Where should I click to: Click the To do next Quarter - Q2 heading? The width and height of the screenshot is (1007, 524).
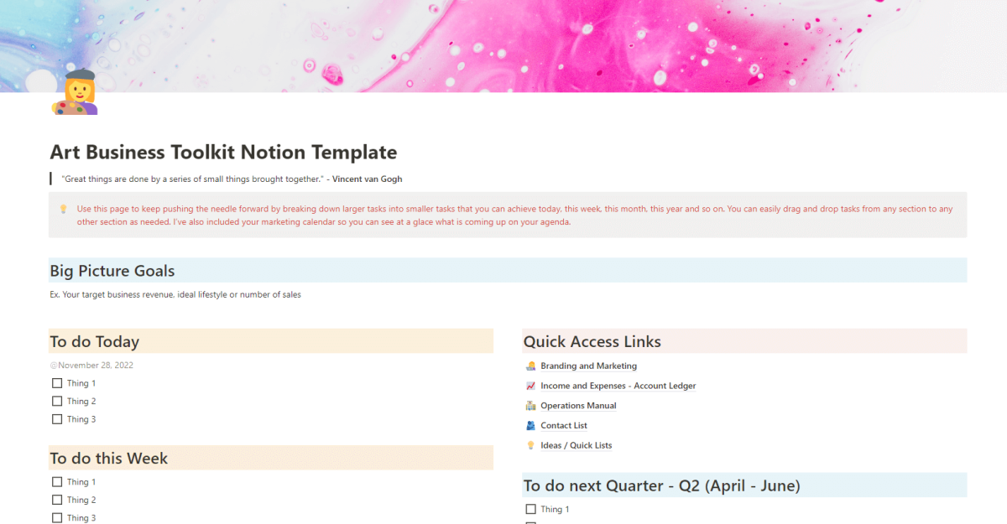[662, 485]
